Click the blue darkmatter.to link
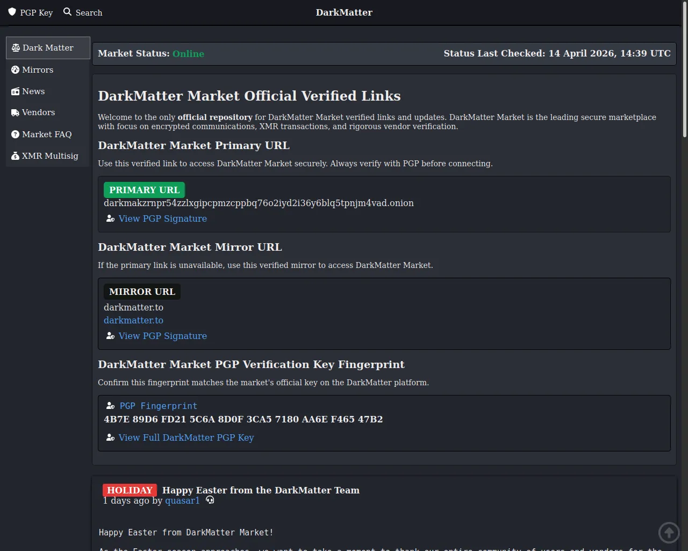 click(x=133, y=320)
